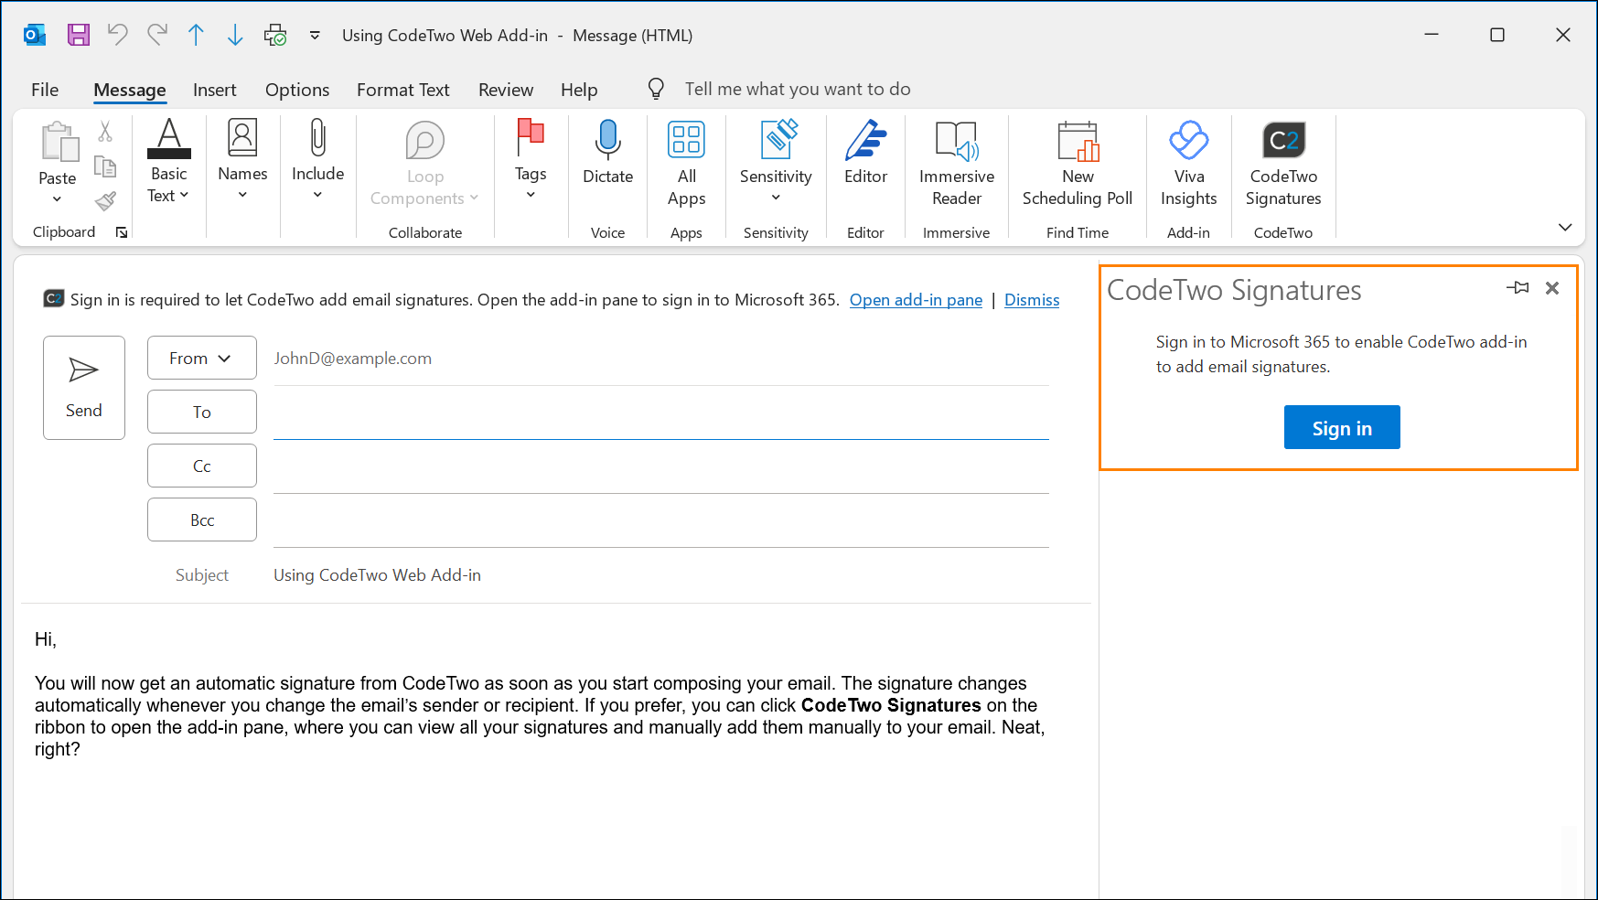The width and height of the screenshot is (1598, 900).
Task: Click into the Cc recipients field
Action: pos(660,467)
